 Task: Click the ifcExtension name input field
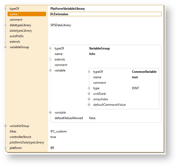[106, 14]
